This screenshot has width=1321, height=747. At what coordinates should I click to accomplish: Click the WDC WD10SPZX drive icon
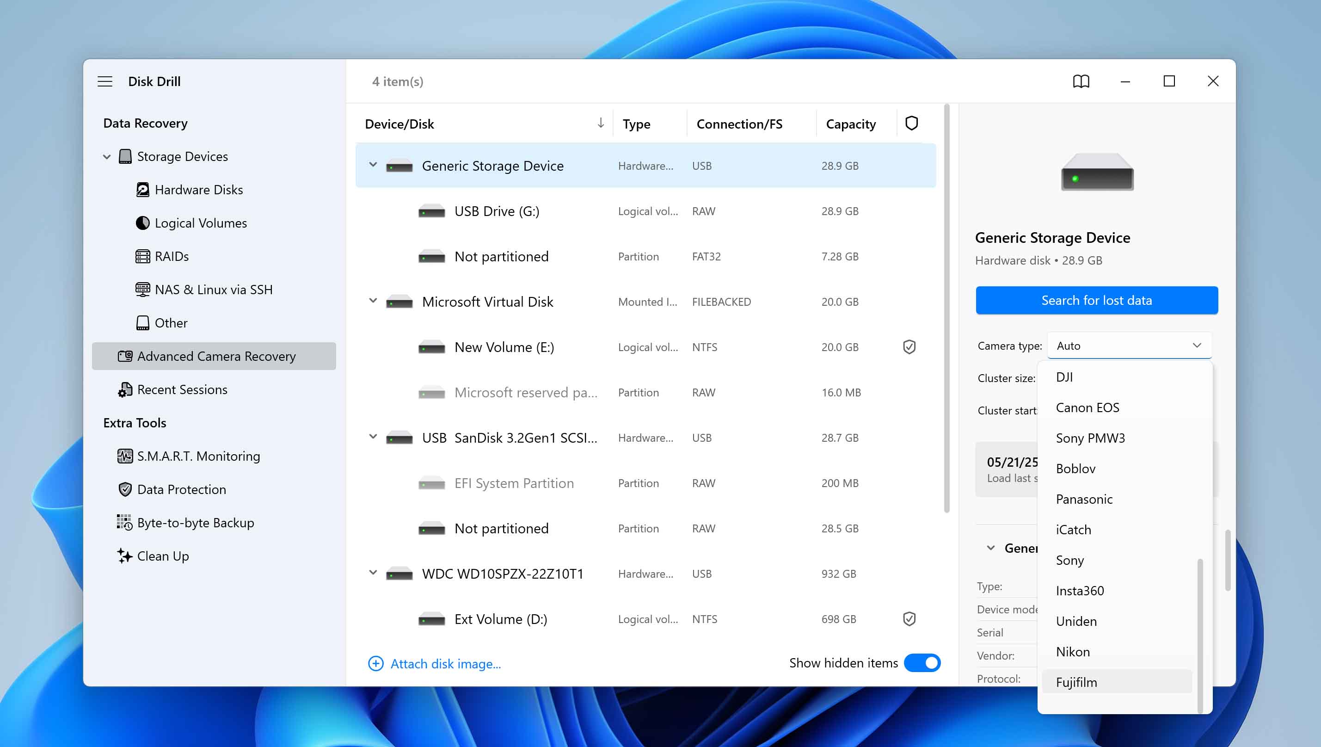399,574
